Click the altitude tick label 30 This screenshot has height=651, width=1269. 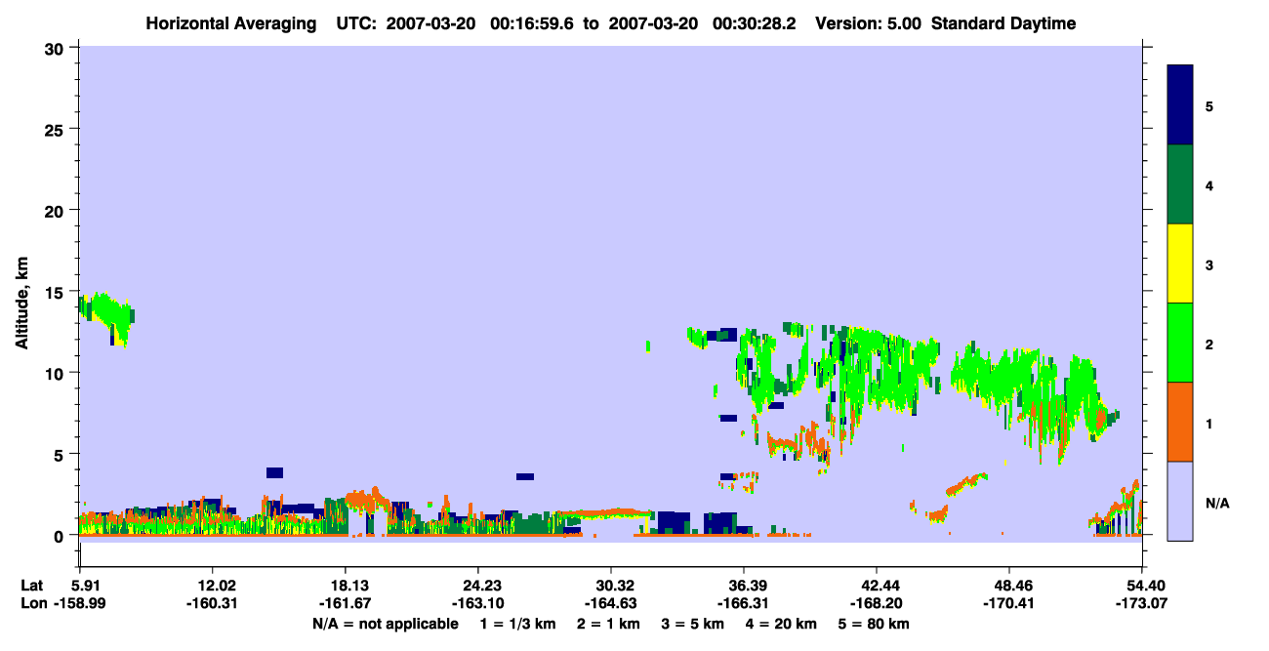[x=57, y=47]
